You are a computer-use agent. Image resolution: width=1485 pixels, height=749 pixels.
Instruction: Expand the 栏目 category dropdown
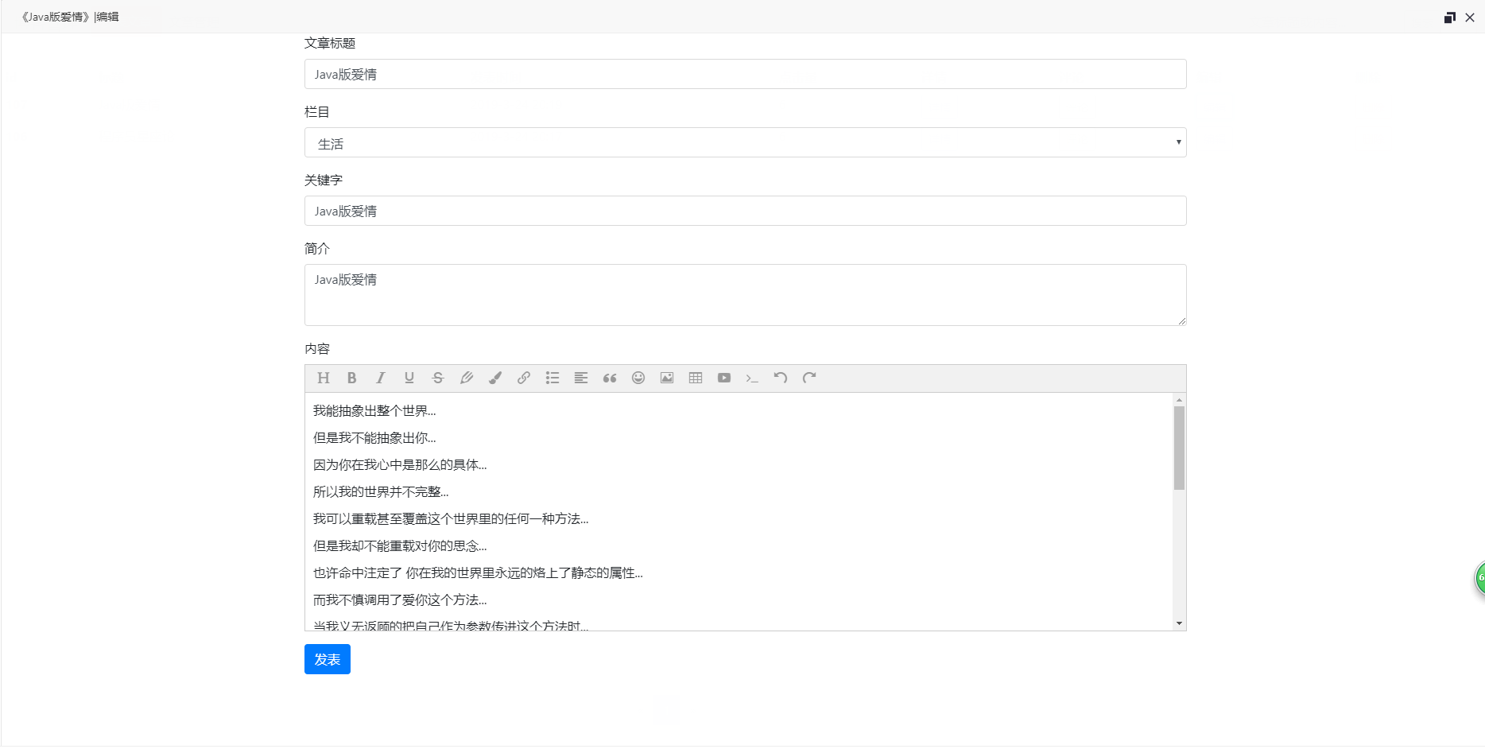(x=745, y=143)
